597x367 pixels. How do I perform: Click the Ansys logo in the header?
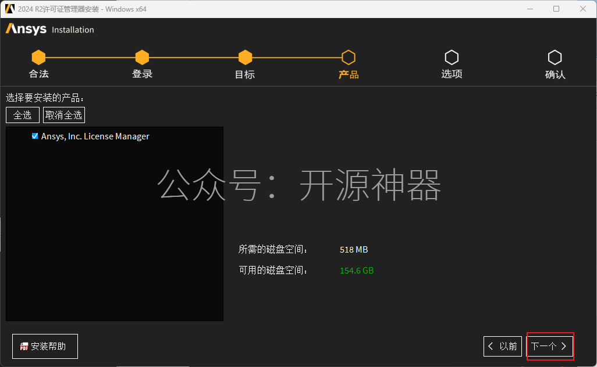click(26, 29)
